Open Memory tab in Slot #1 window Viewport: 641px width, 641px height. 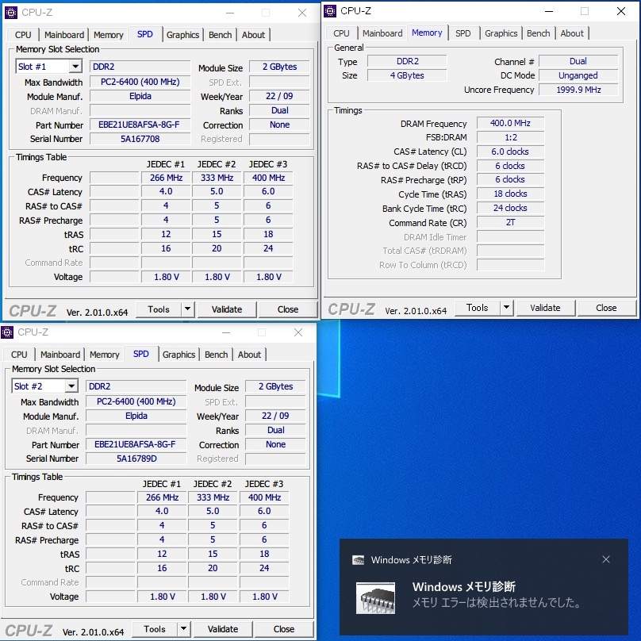coord(109,35)
